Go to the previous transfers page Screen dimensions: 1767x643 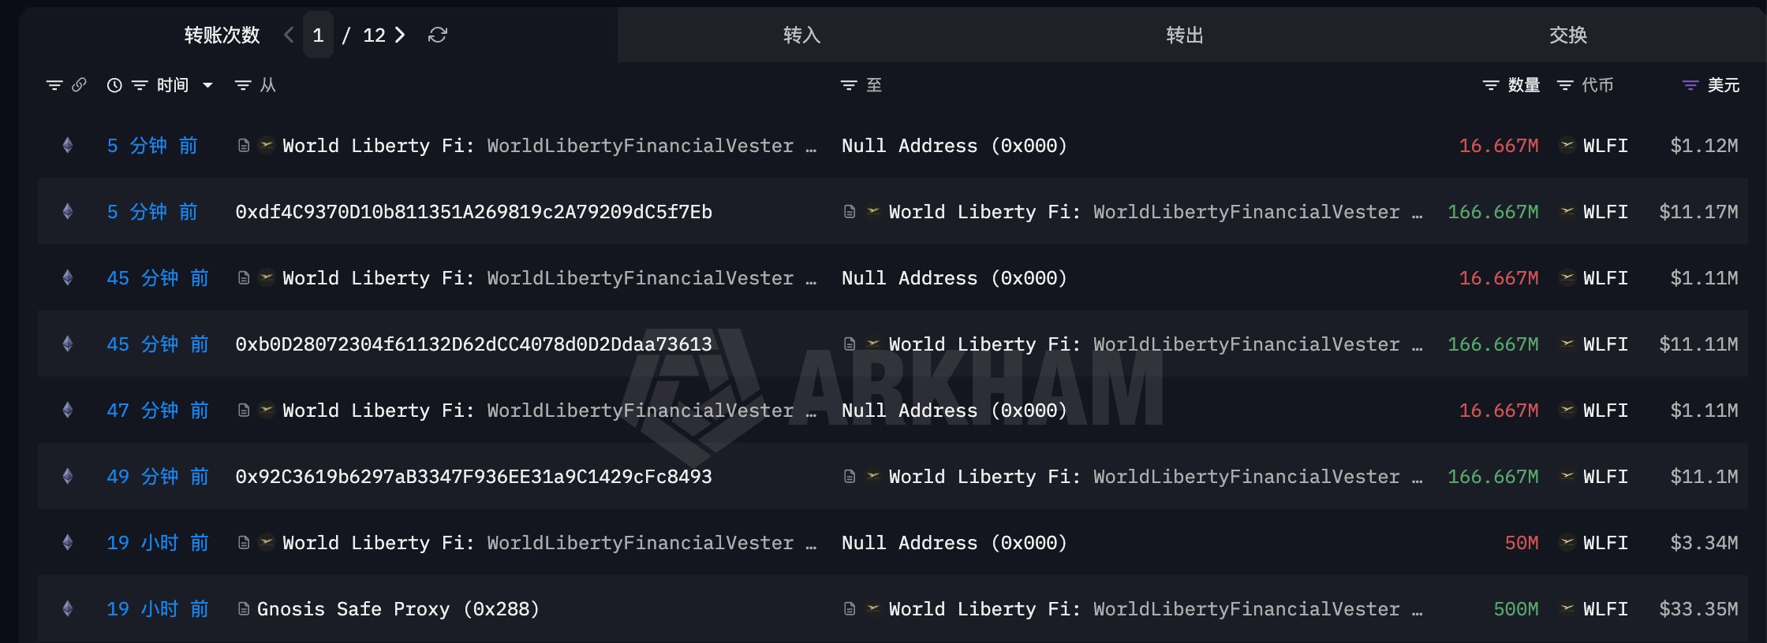[x=289, y=35]
